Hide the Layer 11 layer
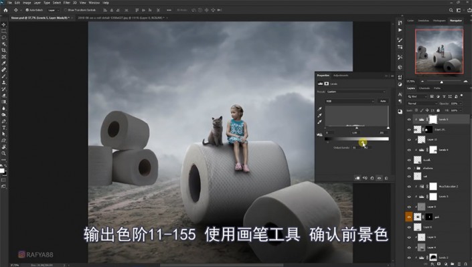This screenshot has width=472, height=267. (409, 140)
